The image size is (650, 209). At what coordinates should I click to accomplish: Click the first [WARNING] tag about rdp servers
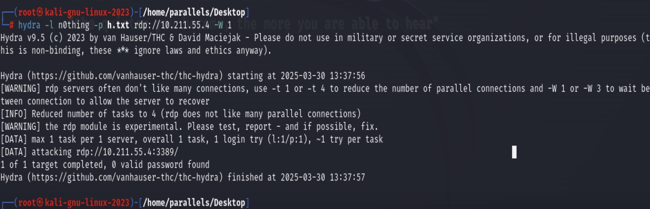tap(20, 88)
